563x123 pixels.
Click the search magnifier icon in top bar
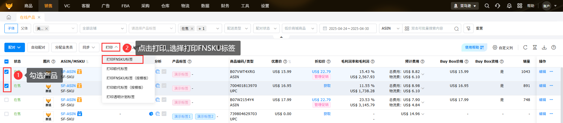coord(487,6)
